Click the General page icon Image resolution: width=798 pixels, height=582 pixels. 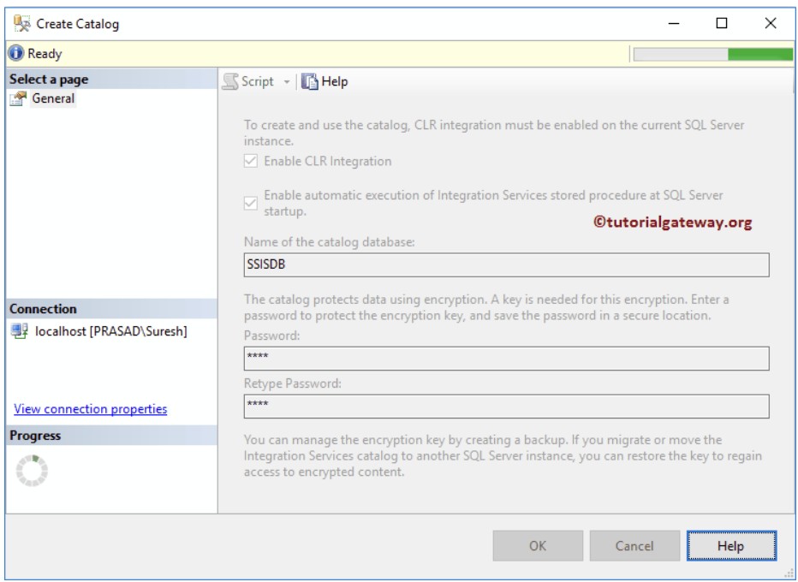tap(18, 98)
